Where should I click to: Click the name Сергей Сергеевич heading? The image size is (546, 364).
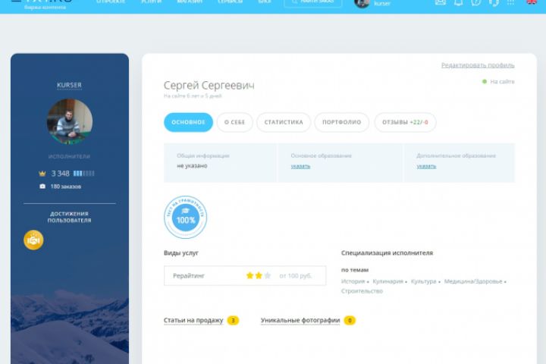[209, 86]
